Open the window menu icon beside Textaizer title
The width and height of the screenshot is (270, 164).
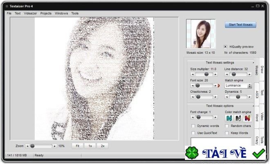(x=7, y=7)
